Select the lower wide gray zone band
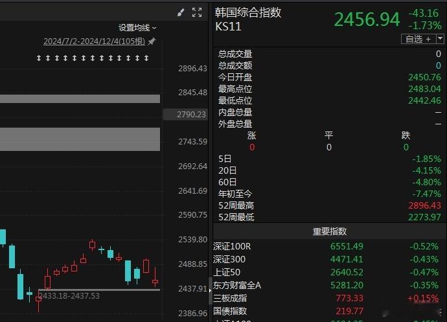The width and height of the screenshot is (447, 322). coord(80,139)
